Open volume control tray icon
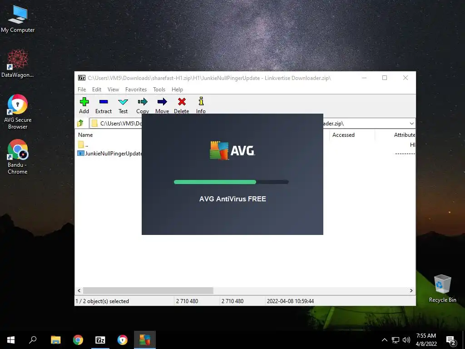465x349 pixels. tap(406, 340)
